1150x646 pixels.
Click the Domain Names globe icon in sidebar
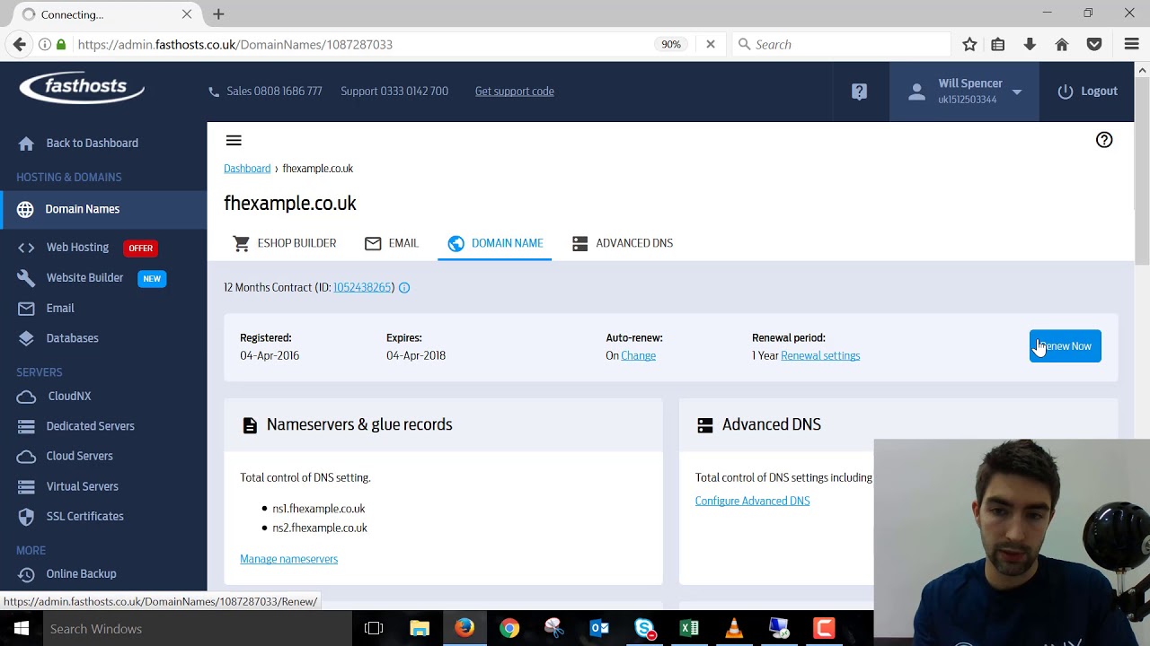25,209
